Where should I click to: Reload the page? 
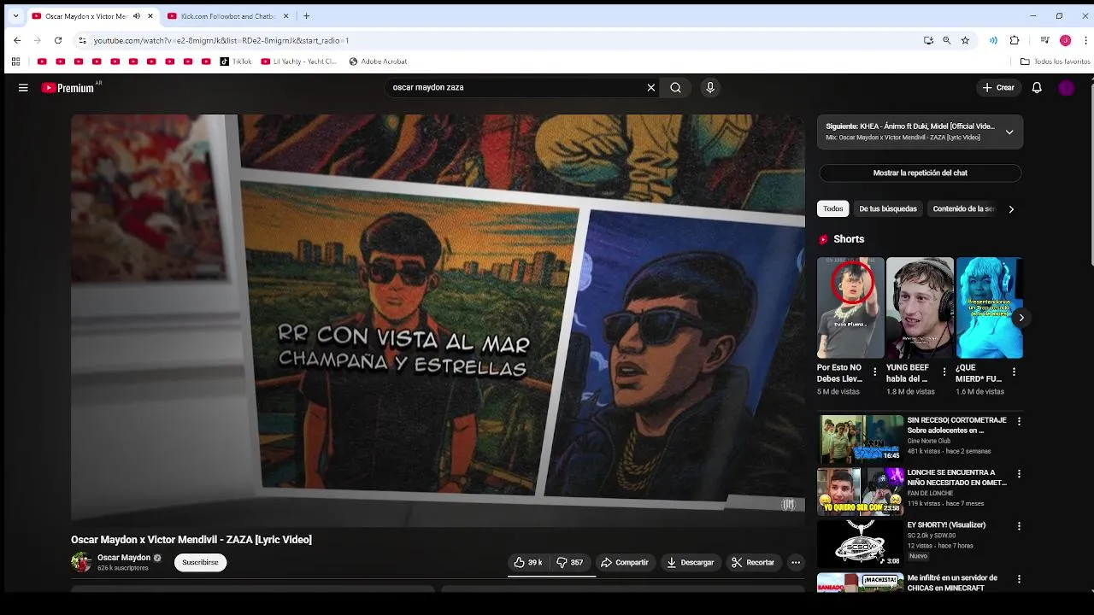coord(58,40)
